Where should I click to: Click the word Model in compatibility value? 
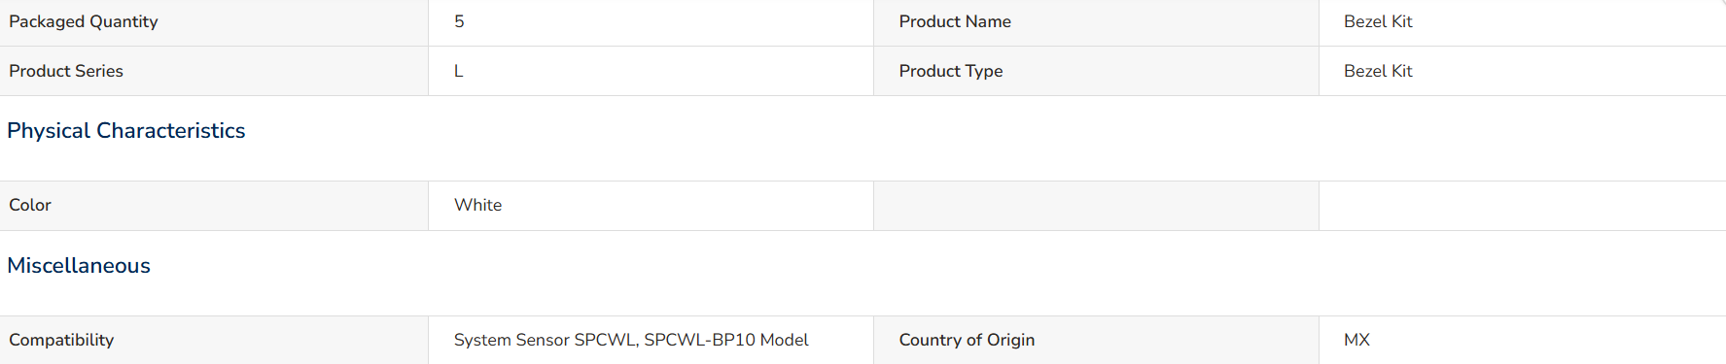[x=784, y=340]
